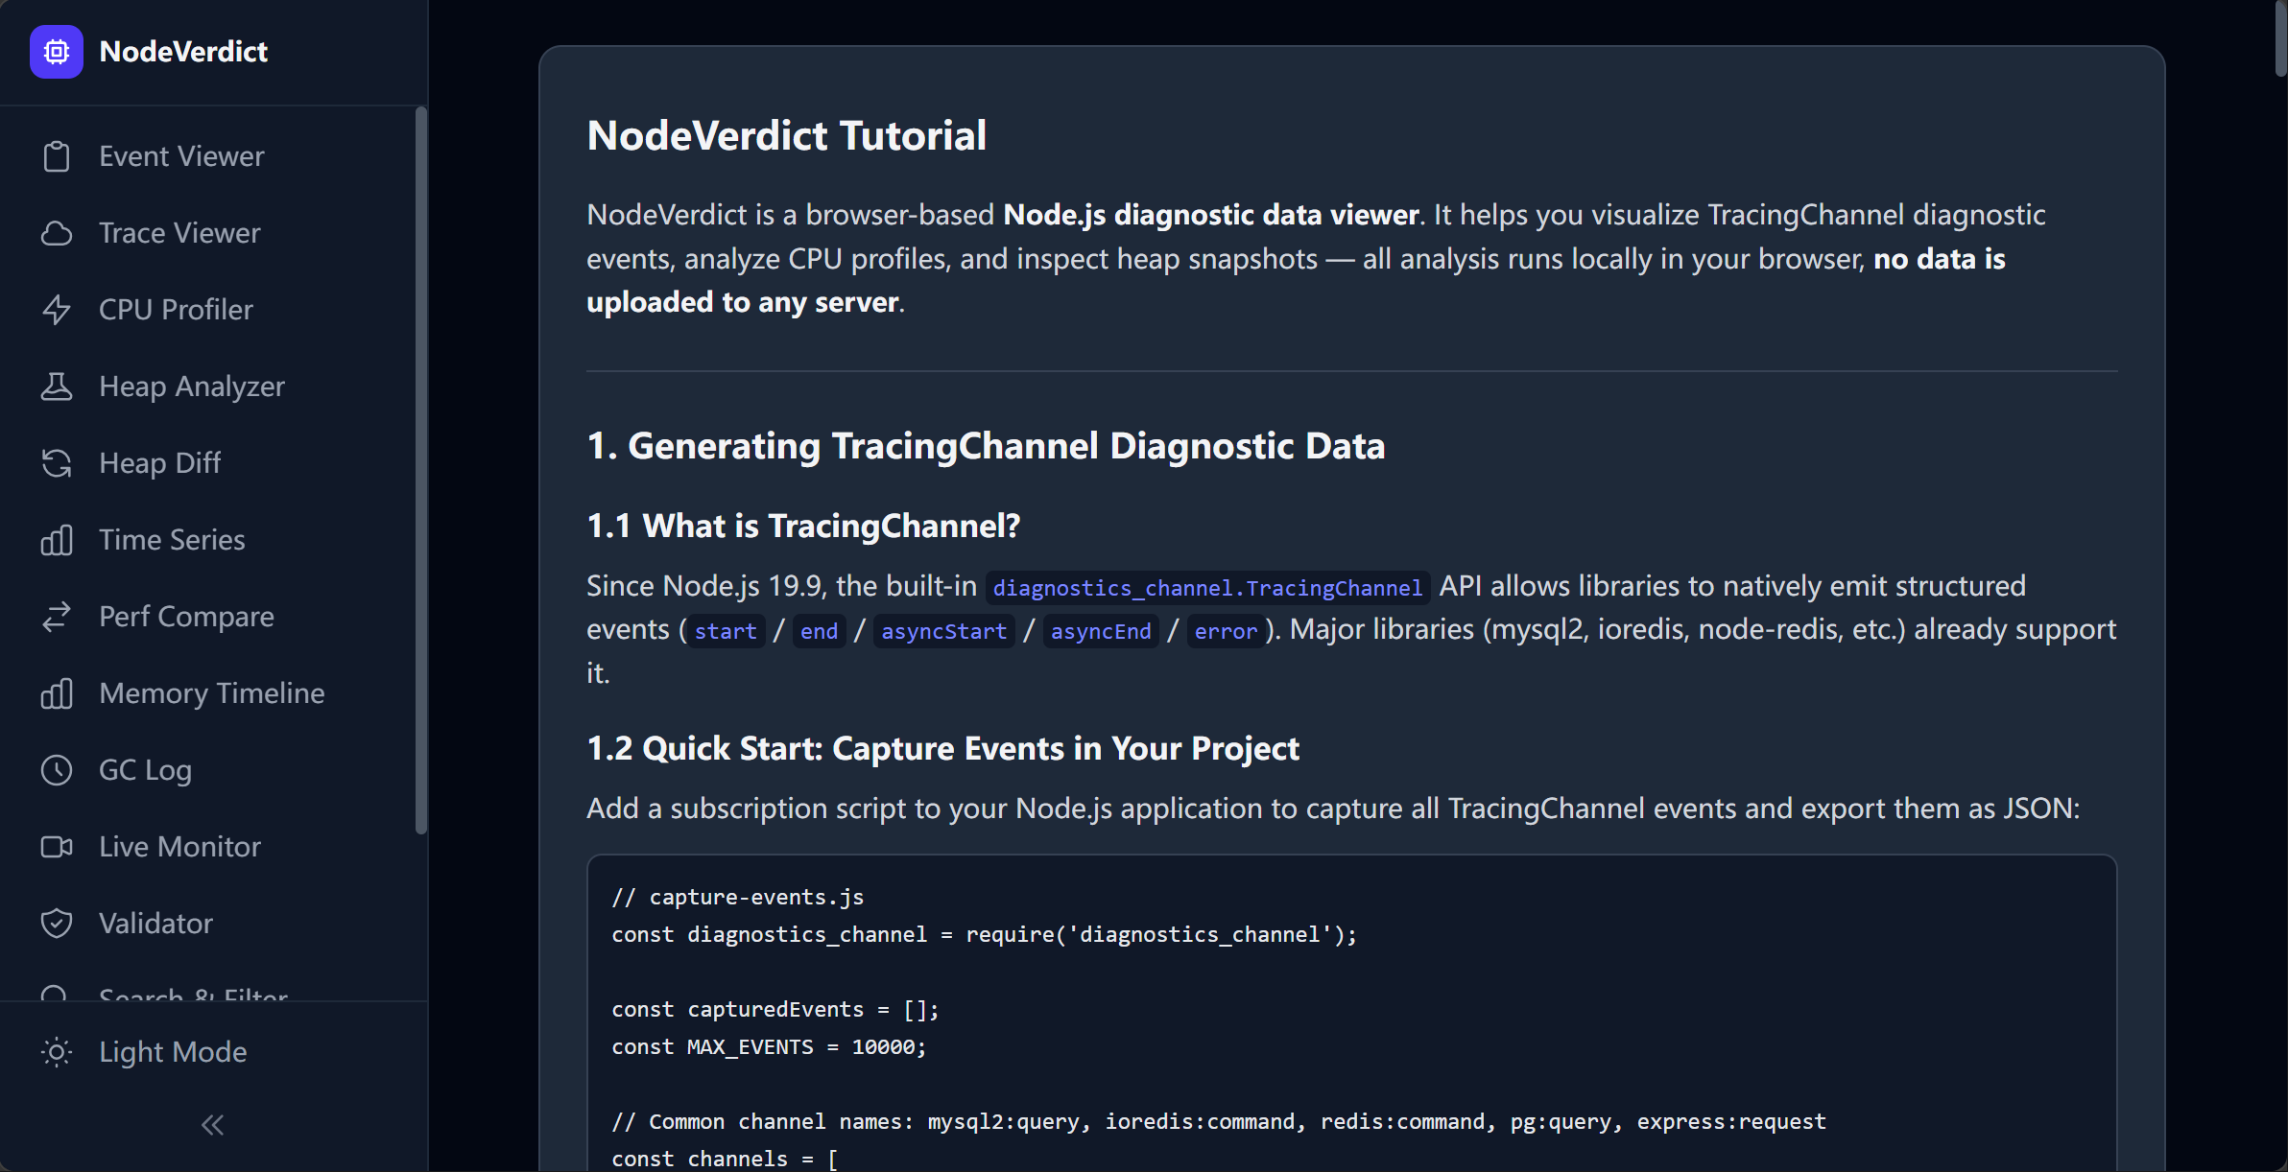Screen dimensions: 2288x1172
Task: Click bold text 'Node.js diagnostic data viewer'
Action: pos(1211,215)
